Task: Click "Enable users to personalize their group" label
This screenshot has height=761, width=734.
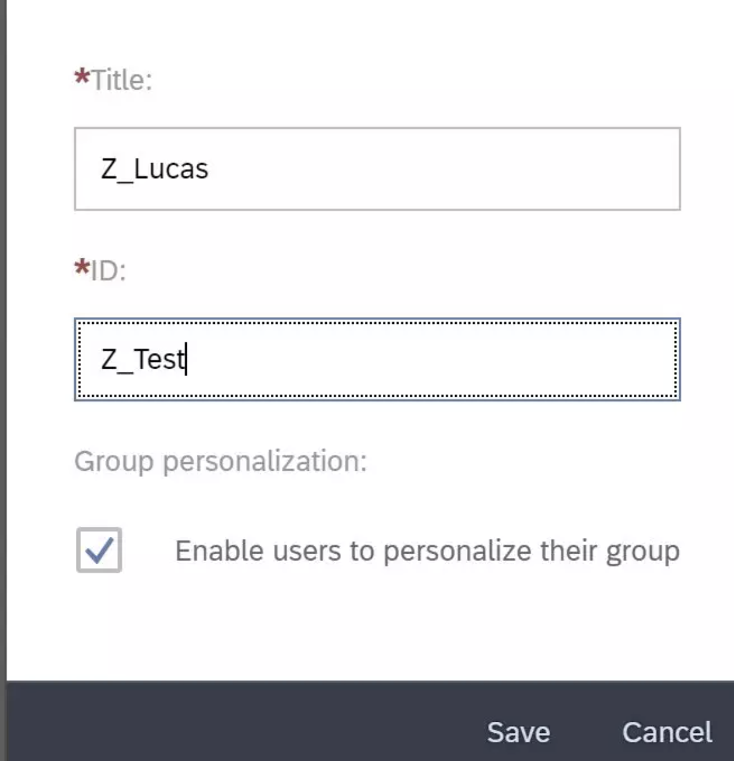Action: click(x=426, y=551)
